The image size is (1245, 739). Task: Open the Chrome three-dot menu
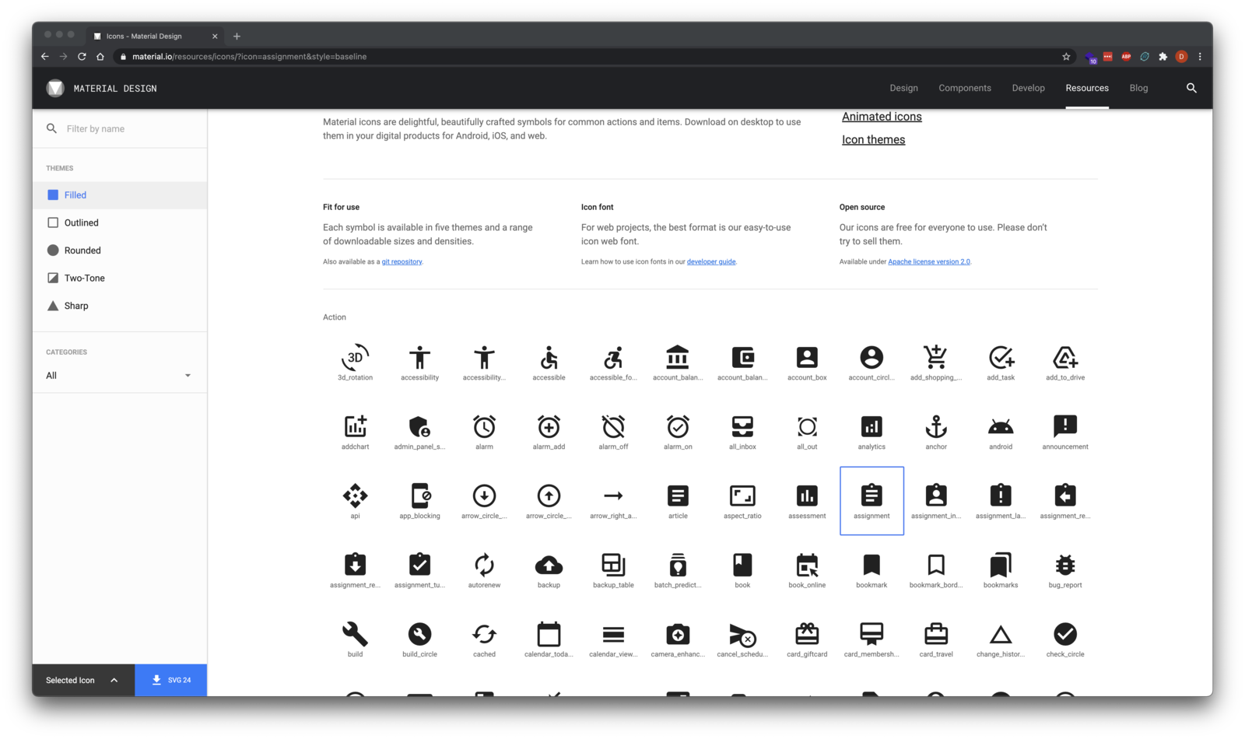tap(1200, 57)
